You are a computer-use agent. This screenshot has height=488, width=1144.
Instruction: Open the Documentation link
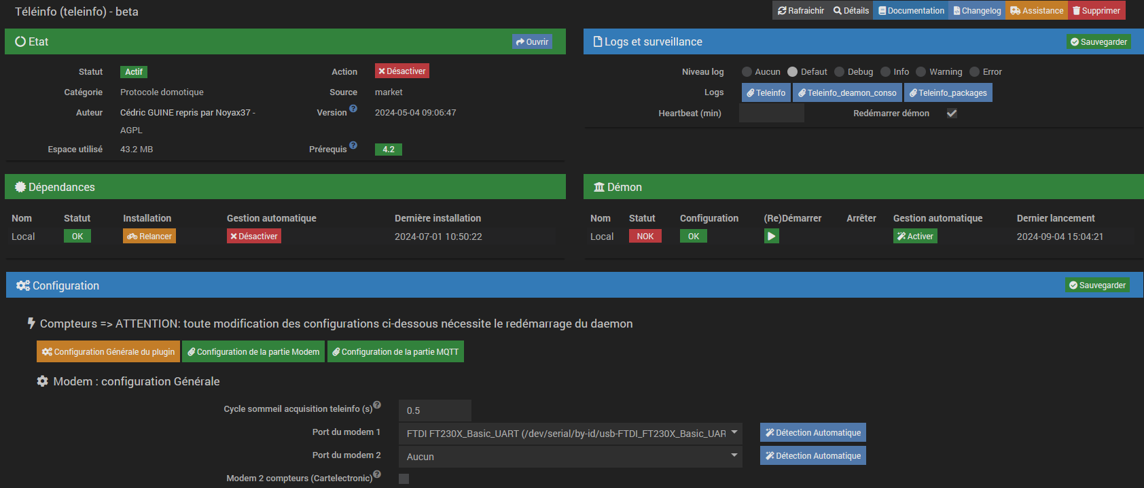(911, 10)
